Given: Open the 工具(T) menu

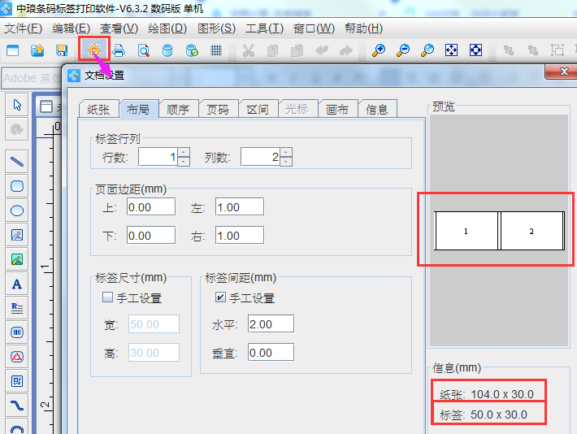Looking at the screenshot, I should 264,28.
